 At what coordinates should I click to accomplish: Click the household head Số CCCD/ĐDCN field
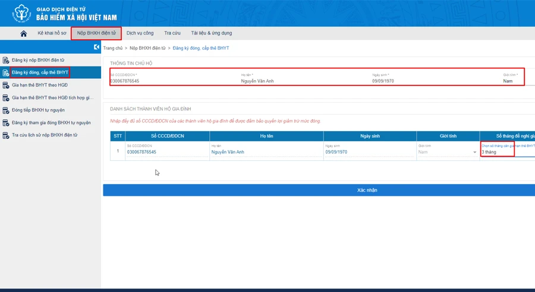(x=172, y=81)
